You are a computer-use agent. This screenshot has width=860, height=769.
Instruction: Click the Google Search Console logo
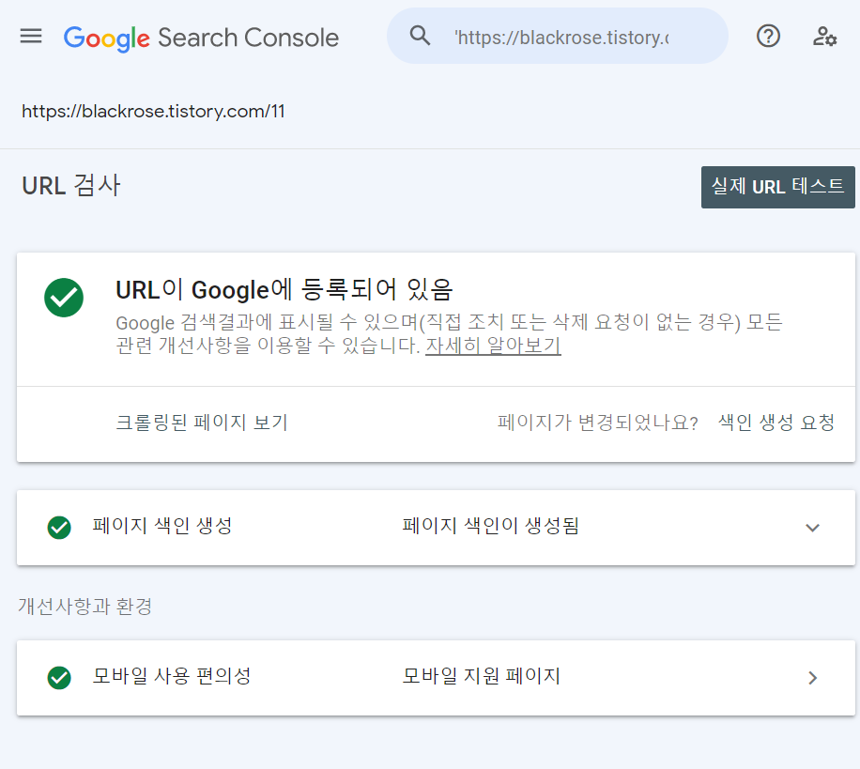pyautogui.click(x=201, y=38)
